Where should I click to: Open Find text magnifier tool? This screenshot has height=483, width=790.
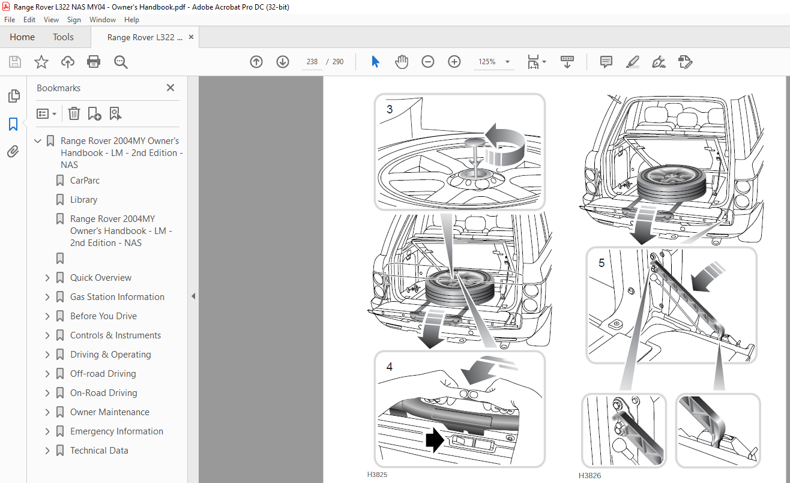[121, 62]
